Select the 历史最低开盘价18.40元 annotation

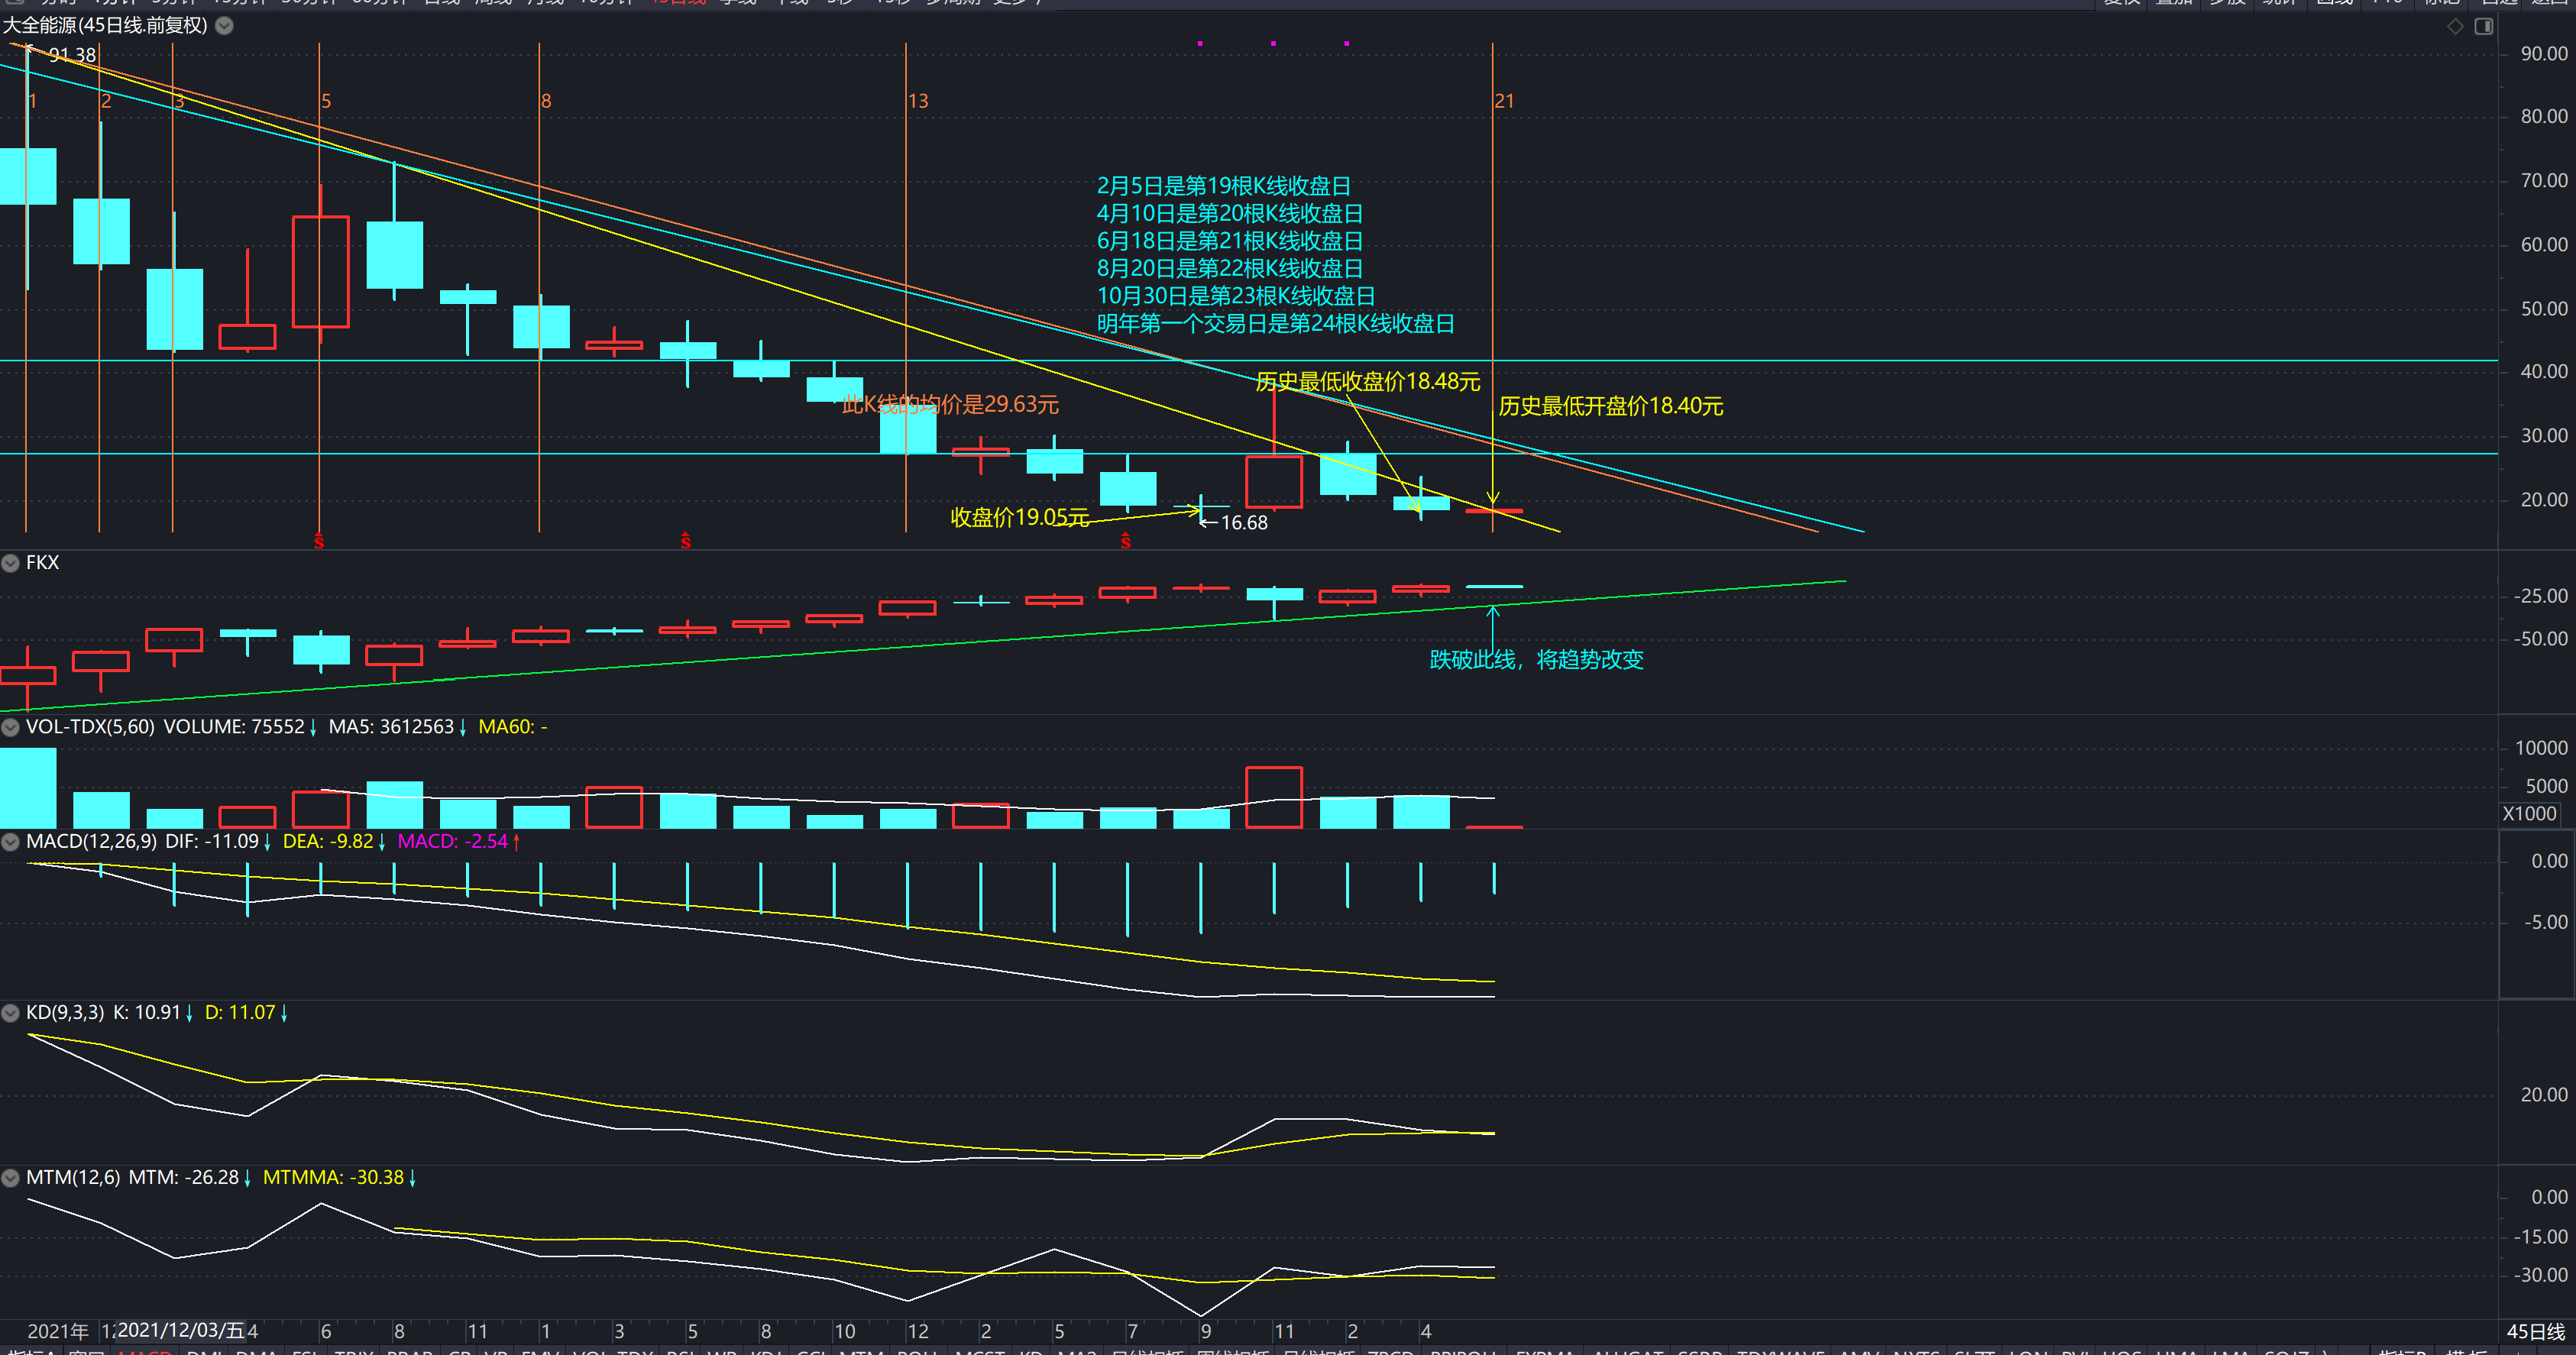click(x=1610, y=406)
